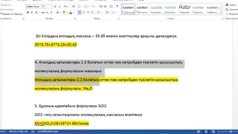Toggle underline formatting (Ч)
Viewport: 238px width, 134px height.
(36, 12)
